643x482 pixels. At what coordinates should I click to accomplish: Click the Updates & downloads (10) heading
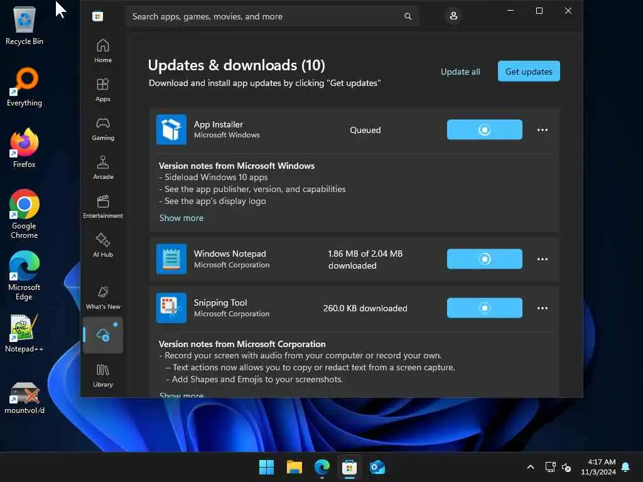tap(236, 65)
